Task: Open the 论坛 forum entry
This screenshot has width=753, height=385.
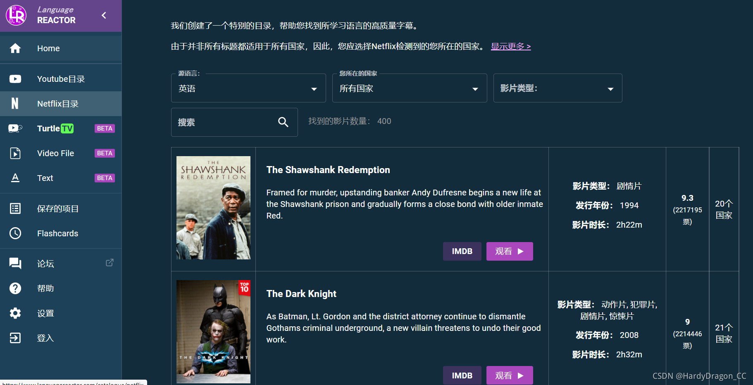Action: (x=61, y=263)
